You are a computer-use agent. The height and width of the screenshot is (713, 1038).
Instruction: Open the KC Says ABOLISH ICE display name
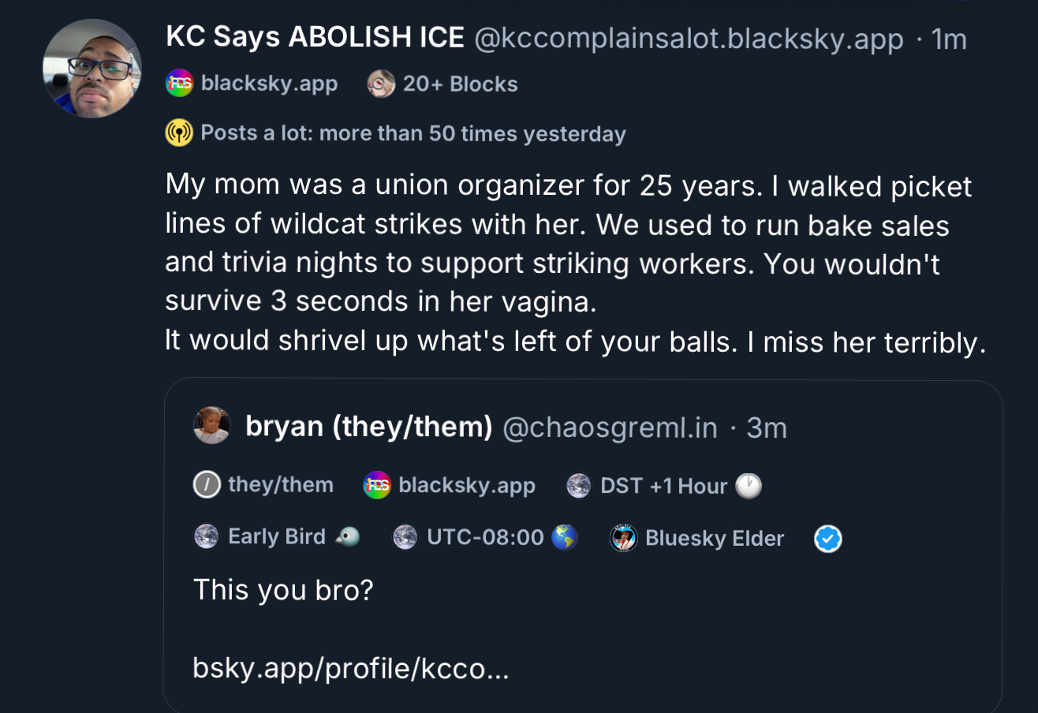315,38
